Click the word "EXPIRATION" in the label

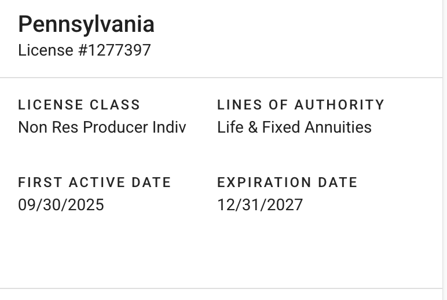click(x=264, y=182)
